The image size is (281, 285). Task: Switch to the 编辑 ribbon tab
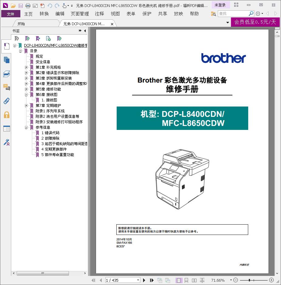point(60,14)
